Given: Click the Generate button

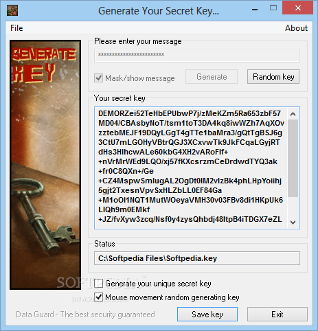Looking at the screenshot, I should click(212, 77).
